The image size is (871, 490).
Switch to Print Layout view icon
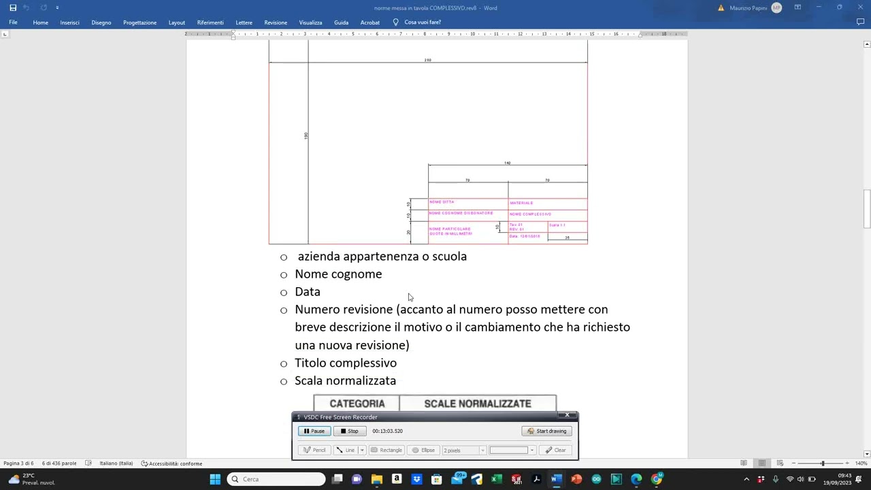[762, 463]
